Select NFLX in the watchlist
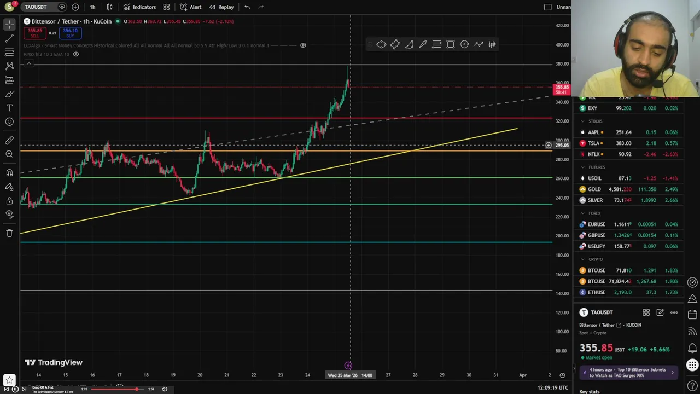The image size is (700, 394). point(628,154)
